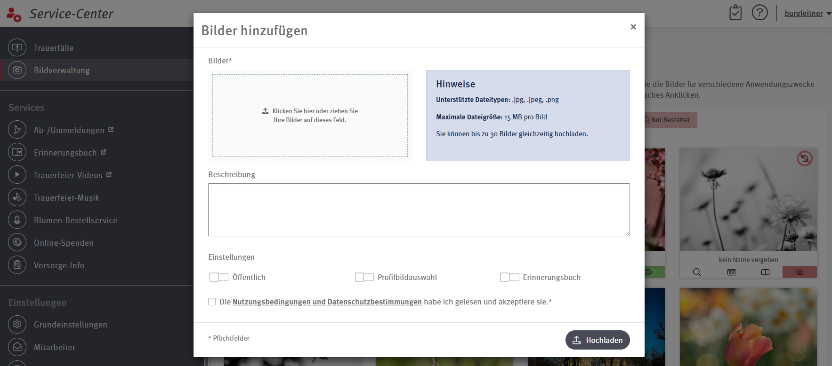Open Nutzungsbedingungen und Datenschutzbestimmungen link
This screenshot has height=366, width=832.
click(327, 302)
